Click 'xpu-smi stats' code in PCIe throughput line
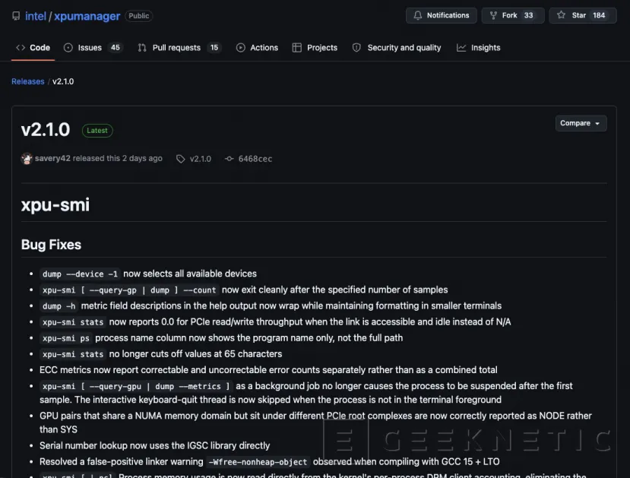The width and height of the screenshot is (630, 478). coord(73,322)
